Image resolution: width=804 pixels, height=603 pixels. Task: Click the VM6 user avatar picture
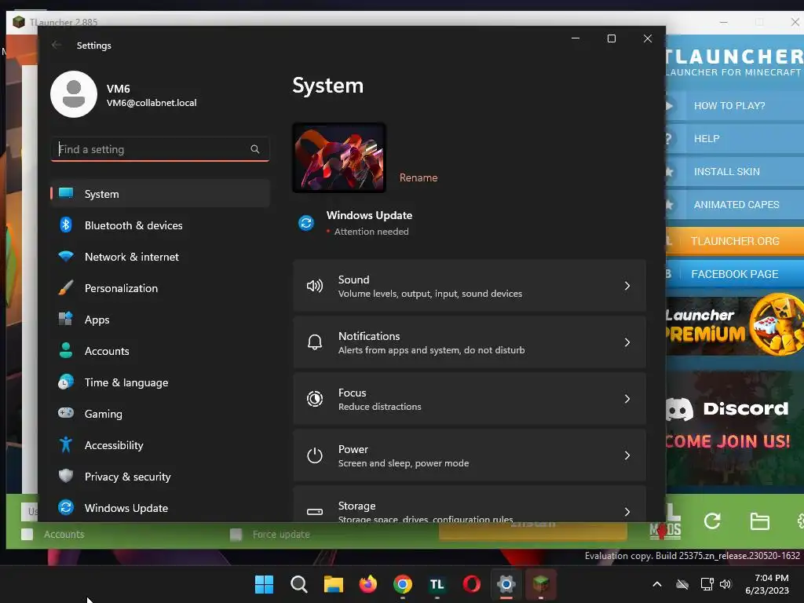coord(74,94)
